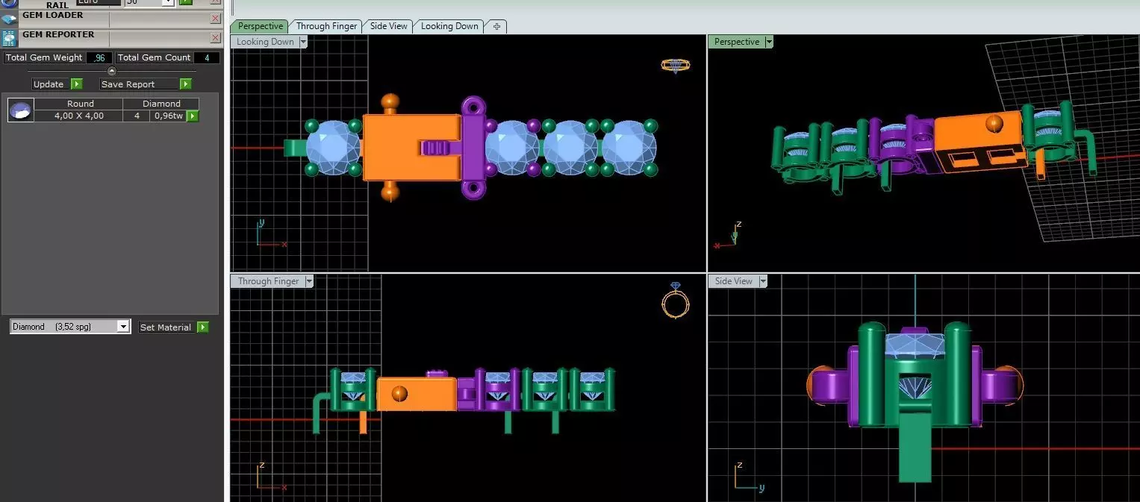Switch to the Side View tab

[x=388, y=26]
